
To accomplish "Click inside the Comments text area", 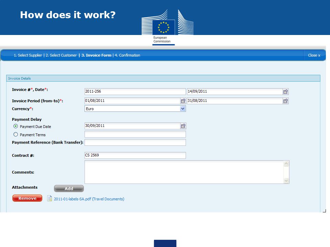I will coord(184,172).
